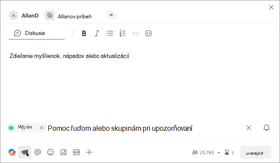The width and height of the screenshot is (280, 163).
Task: Open the GIF picker
Action: [x=76, y=153]
